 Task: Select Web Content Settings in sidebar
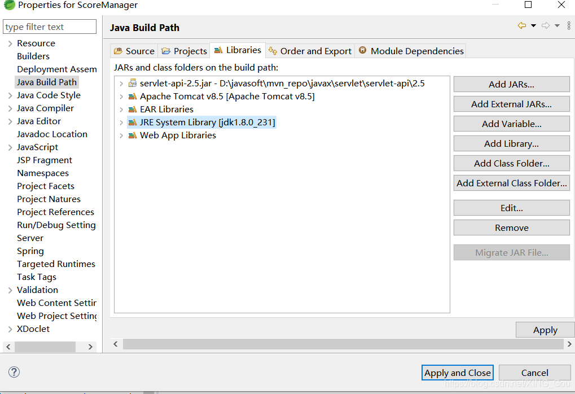tap(57, 303)
